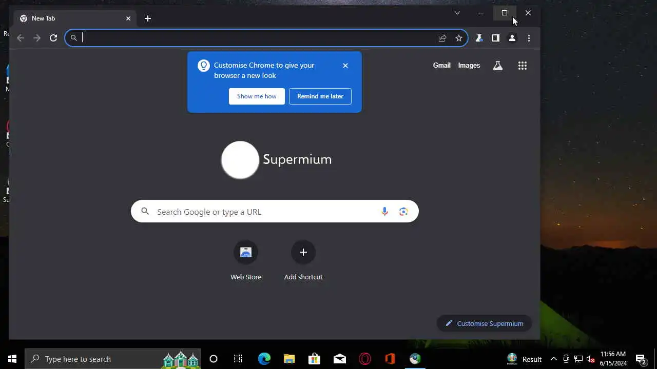Launch Microsoft Edge from taskbar
This screenshot has width=657, height=369.
point(264,359)
